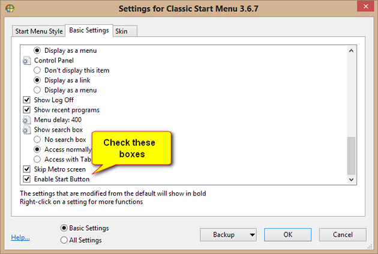Select the Access with Tab radio button
The height and width of the screenshot is (254, 378).
[37, 159]
